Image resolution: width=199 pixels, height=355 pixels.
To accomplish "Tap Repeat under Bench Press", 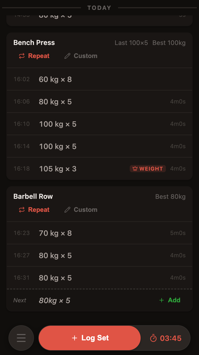I will pos(39,56).
